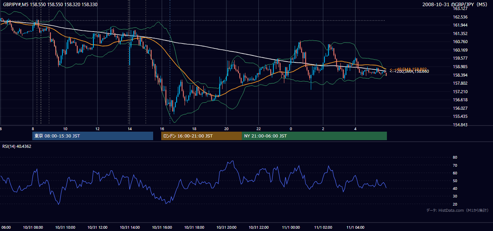
Task: Click the price axis value 157.802
Action: click(x=460, y=83)
